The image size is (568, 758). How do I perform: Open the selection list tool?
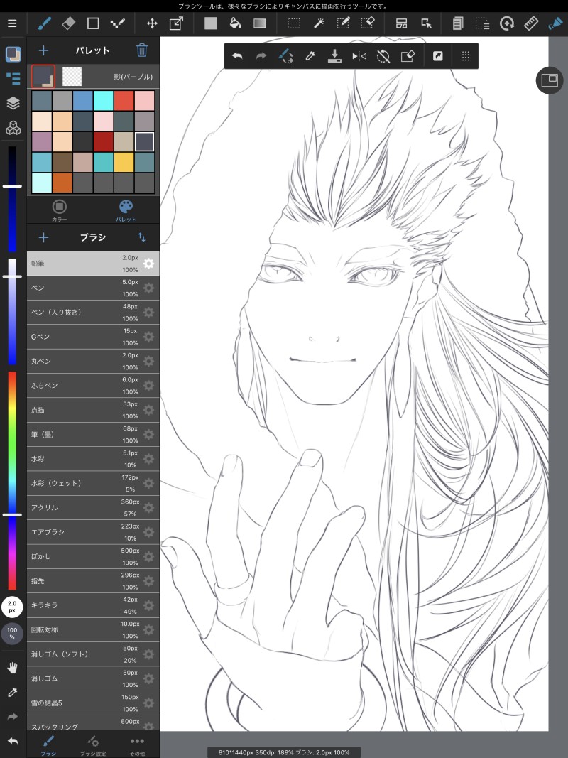tap(482, 23)
